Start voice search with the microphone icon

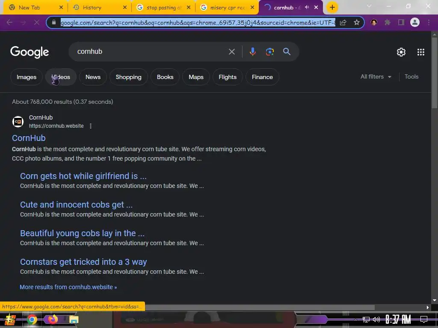point(252,52)
